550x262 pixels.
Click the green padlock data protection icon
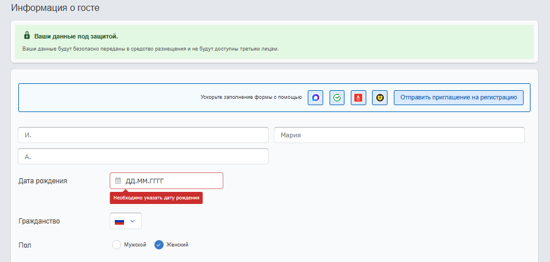click(x=26, y=36)
